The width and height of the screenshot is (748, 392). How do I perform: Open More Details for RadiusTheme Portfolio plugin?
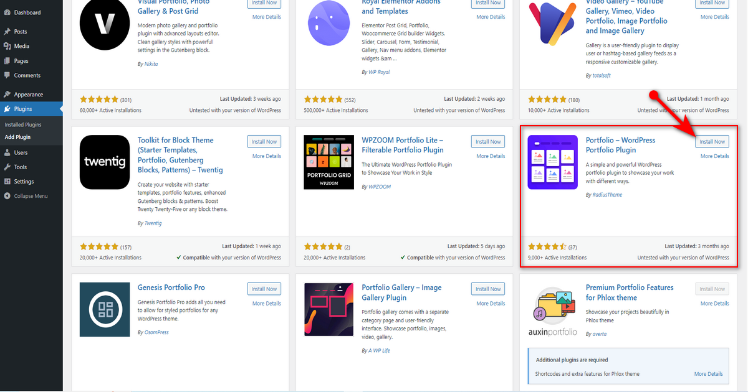(714, 156)
